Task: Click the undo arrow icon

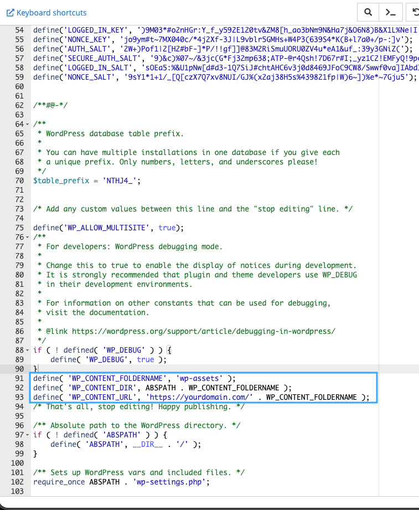Action: [413, 12]
